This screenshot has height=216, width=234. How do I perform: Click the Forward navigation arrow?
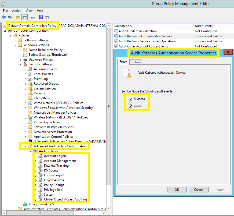pos(10,17)
